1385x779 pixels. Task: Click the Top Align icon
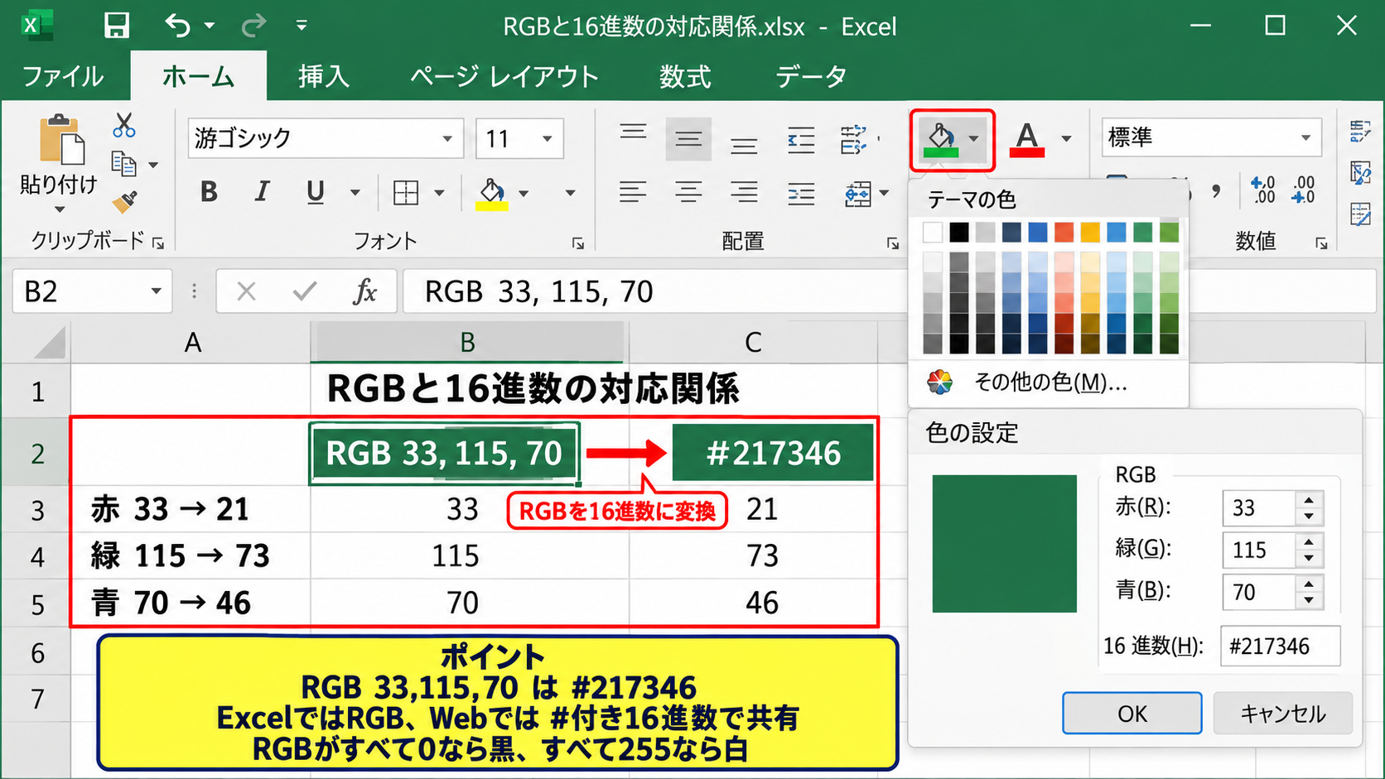[x=633, y=132]
